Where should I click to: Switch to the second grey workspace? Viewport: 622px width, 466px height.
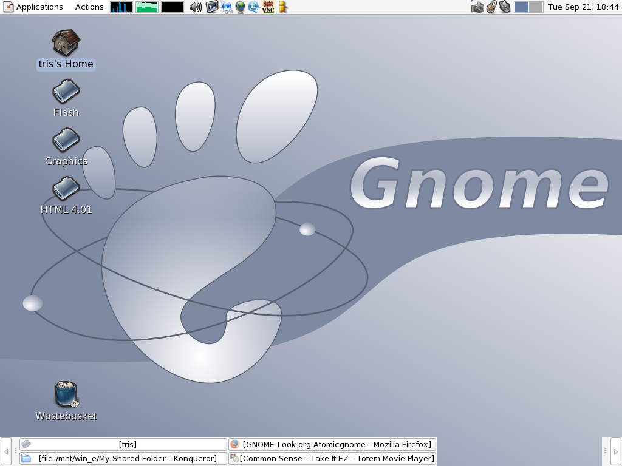(x=536, y=7)
